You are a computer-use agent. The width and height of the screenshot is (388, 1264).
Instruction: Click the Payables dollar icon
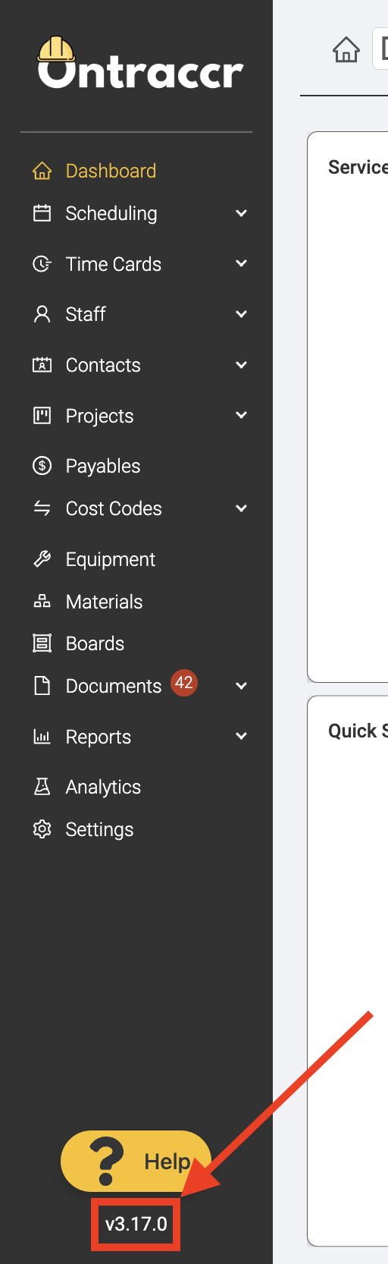42,466
